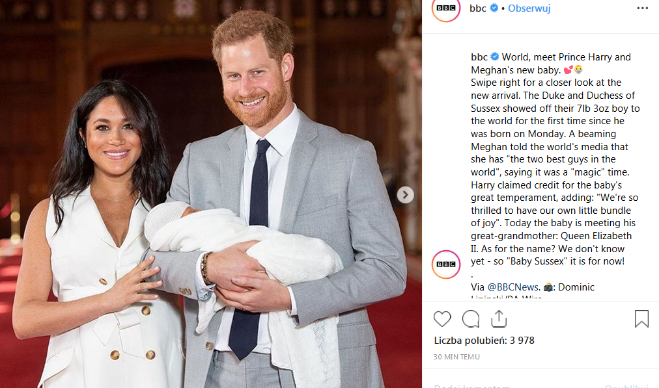This screenshot has width=659, height=388.
Task: Open the bbc username in the caption
Action: [479, 57]
